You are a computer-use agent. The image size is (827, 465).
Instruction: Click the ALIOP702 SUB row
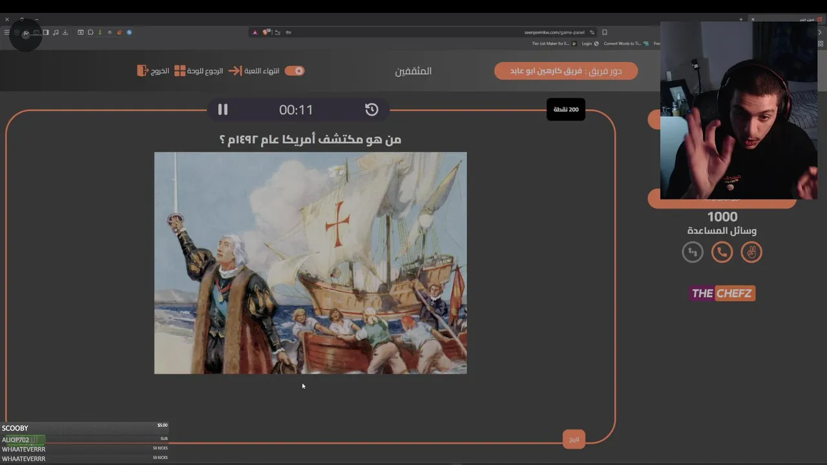(x=85, y=439)
